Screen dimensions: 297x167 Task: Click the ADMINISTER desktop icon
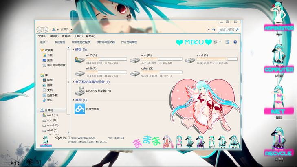coord(279,19)
